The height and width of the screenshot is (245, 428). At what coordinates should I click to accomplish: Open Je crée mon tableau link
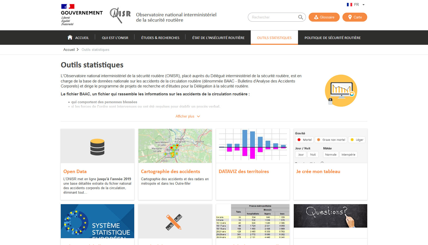coord(318,171)
